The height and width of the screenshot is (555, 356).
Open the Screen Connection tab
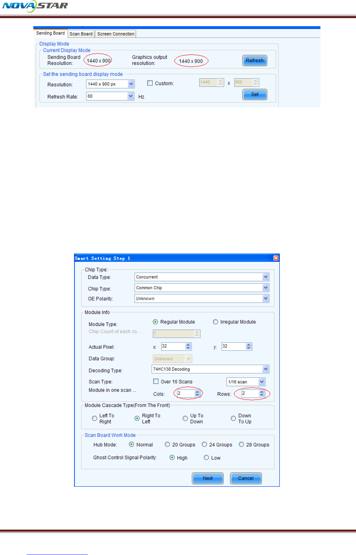click(116, 34)
